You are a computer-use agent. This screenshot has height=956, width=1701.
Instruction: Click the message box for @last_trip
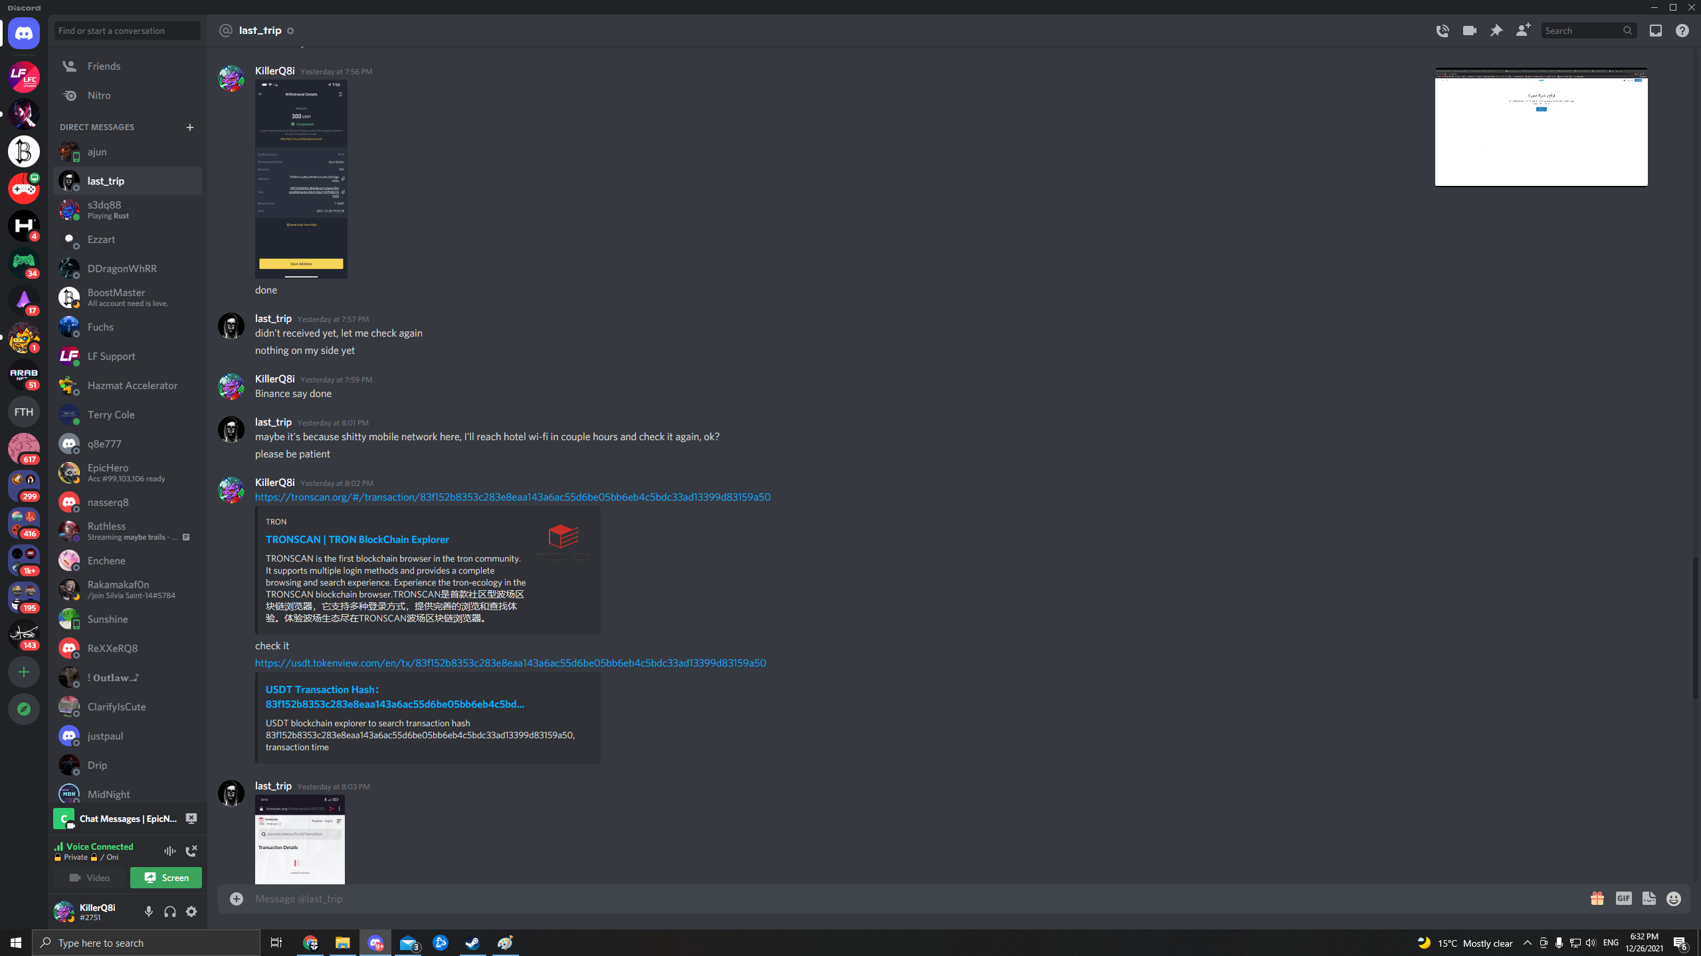(x=917, y=899)
